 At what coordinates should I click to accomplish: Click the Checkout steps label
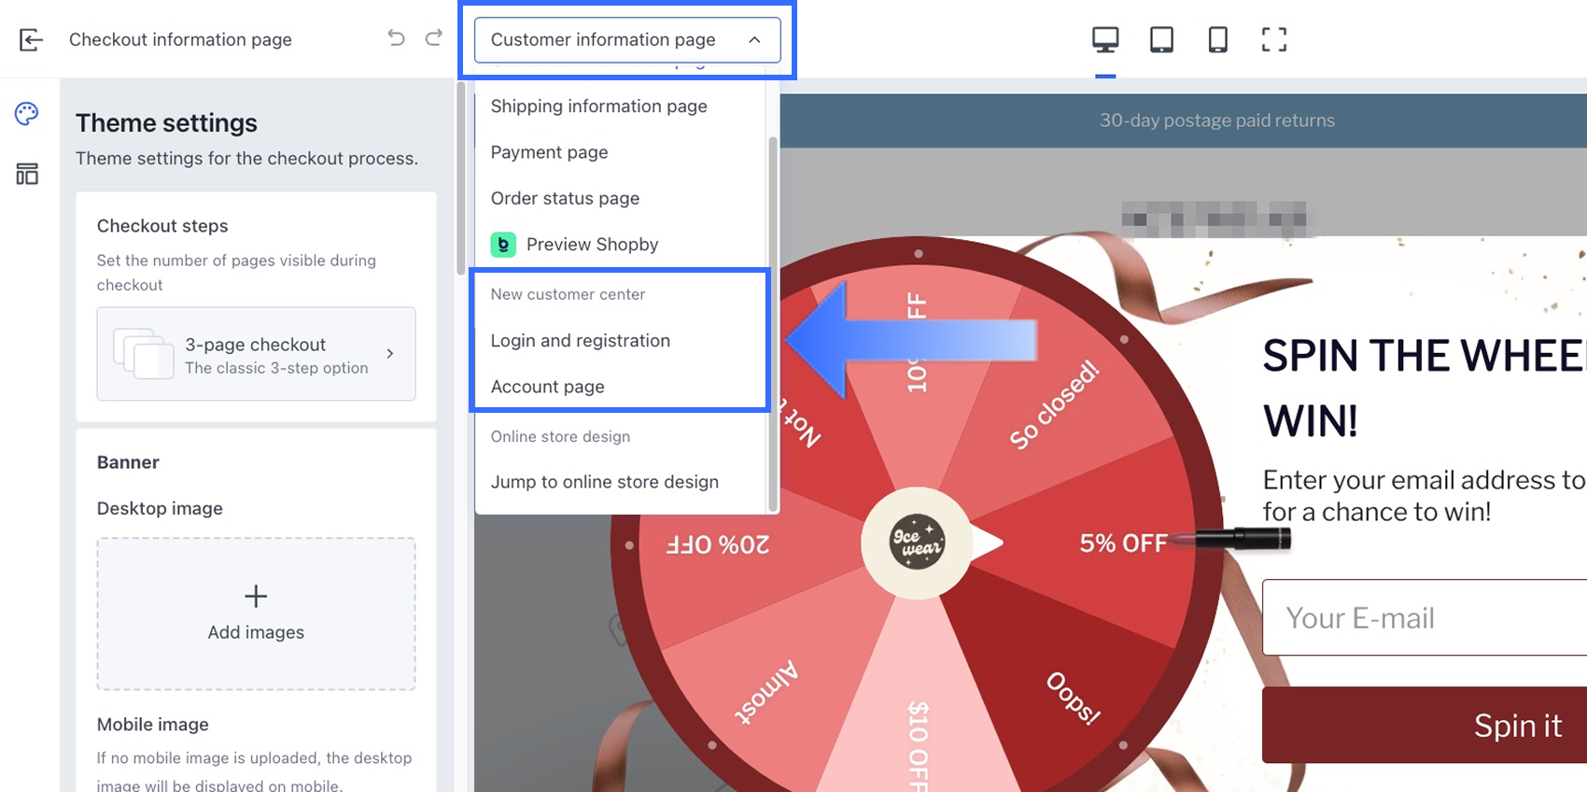click(162, 226)
